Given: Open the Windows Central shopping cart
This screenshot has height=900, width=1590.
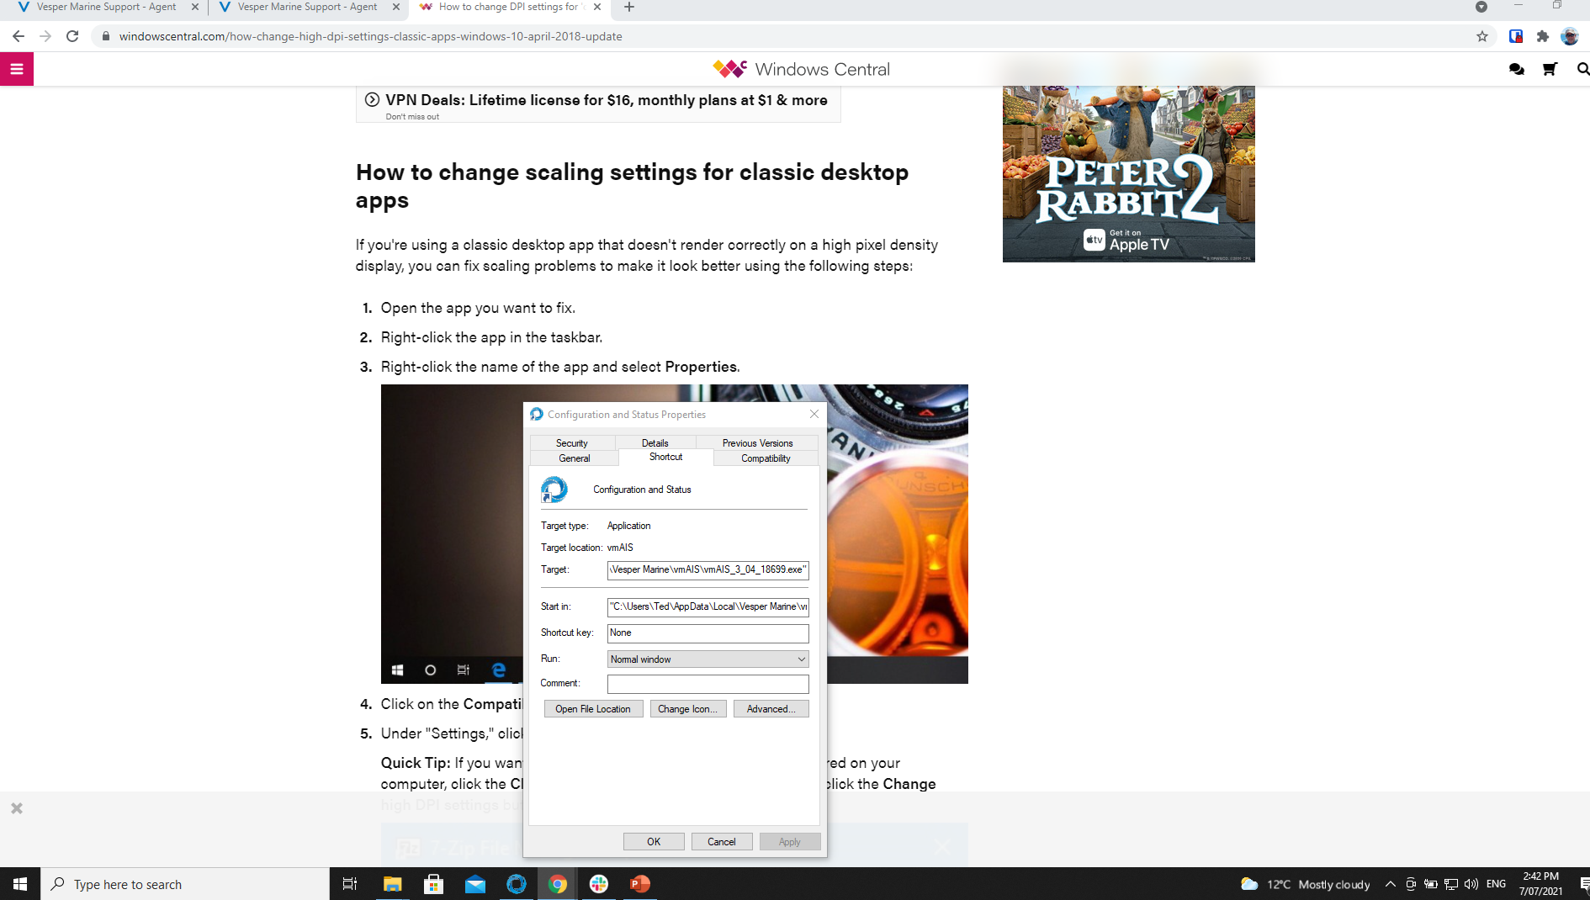Looking at the screenshot, I should (x=1550, y=69).
